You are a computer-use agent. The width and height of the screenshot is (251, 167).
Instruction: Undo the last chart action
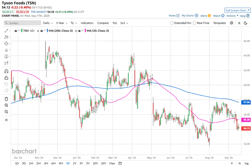tap(6, 84)
